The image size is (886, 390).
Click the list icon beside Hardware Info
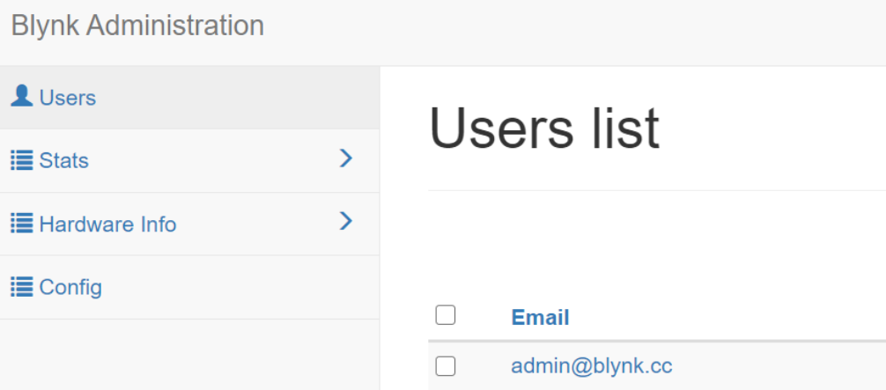pyautogui.click(x=22, y=224)
